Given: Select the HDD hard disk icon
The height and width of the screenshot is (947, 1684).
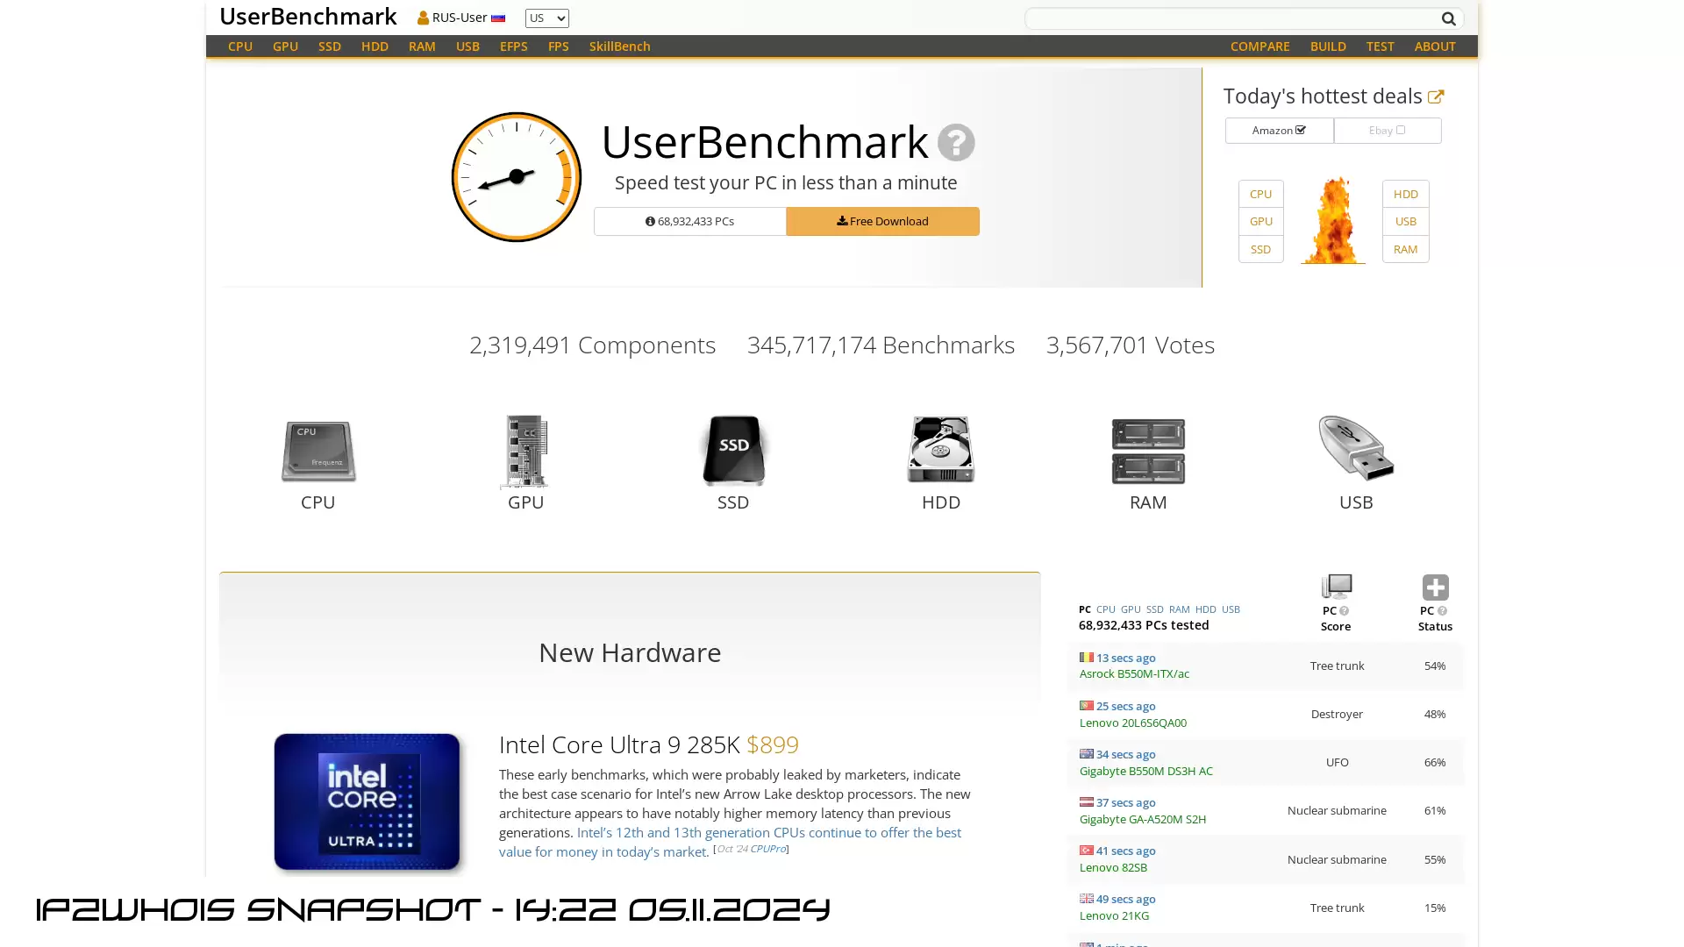Looking at the screenshot, I should pos(940,450).
